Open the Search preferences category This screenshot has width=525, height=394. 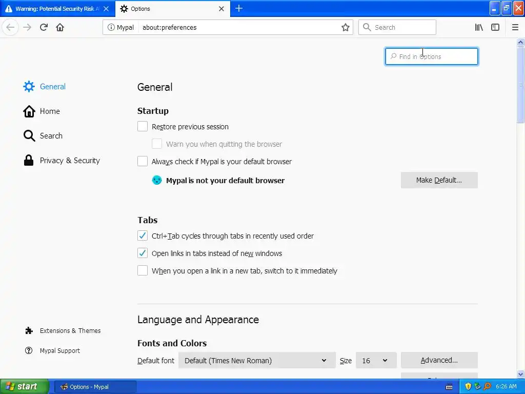pos(43,135)
